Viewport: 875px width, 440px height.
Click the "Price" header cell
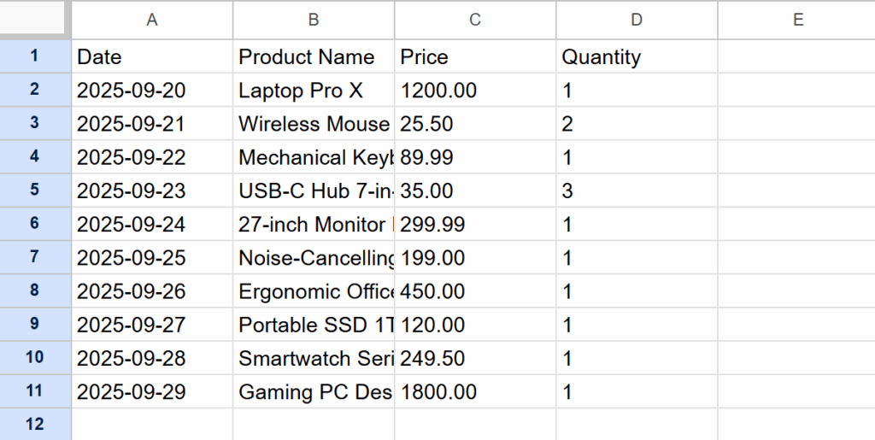click(475, 57)
